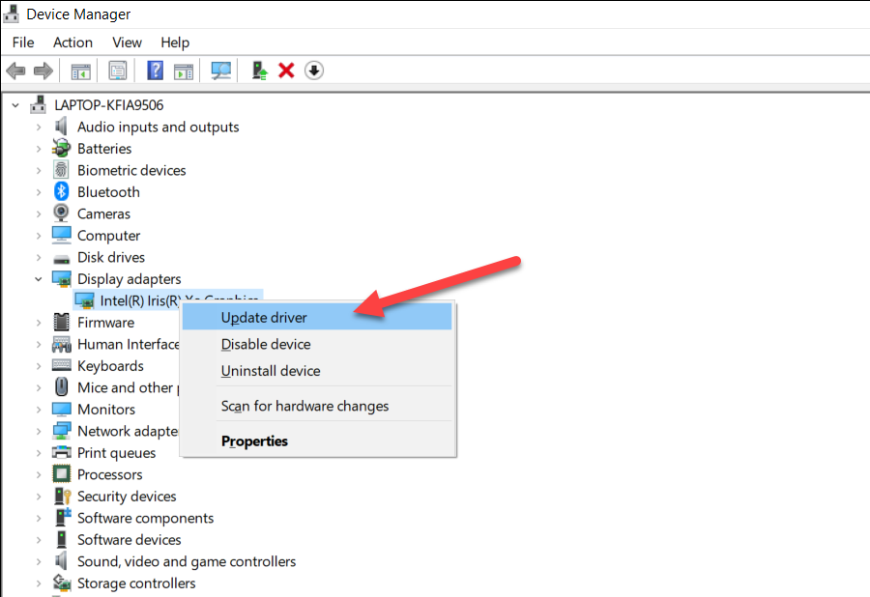This screenshot has height=597, width=870.
Task: Expand Audio inputs and outputs chevron
Action: [x=39, y=127]
